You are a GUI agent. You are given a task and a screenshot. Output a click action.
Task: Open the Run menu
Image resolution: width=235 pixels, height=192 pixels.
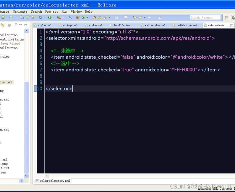64,11
